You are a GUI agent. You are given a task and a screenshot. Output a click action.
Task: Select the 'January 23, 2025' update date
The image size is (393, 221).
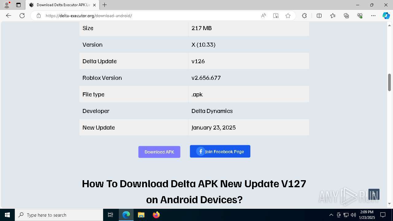(x=214, y=127)
